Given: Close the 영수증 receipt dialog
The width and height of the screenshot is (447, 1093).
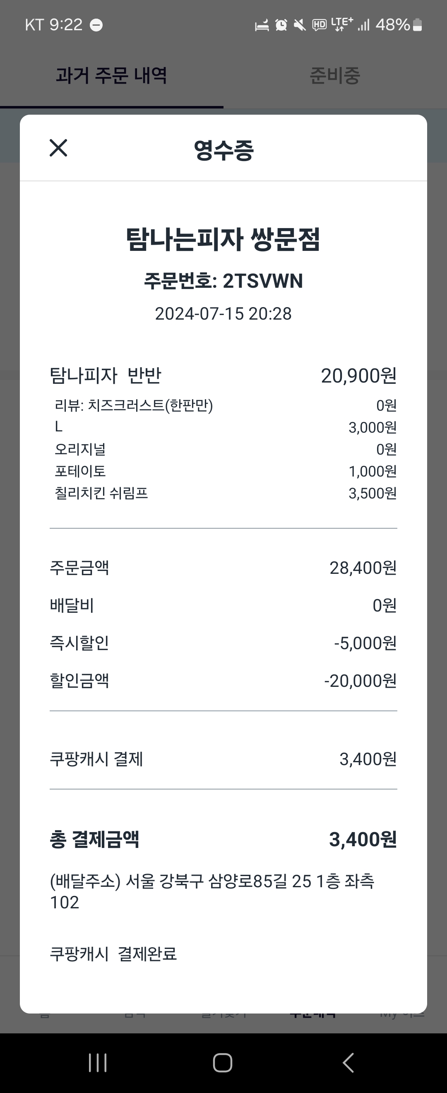Looking at the screenshot, I should (58, 148).
